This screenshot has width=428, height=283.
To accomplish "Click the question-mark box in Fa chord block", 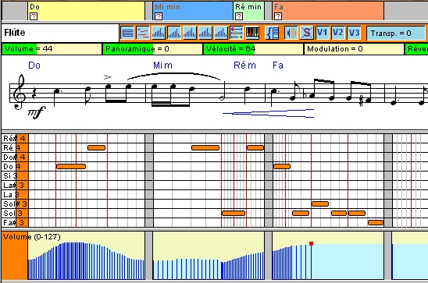I will click(278, 16).
